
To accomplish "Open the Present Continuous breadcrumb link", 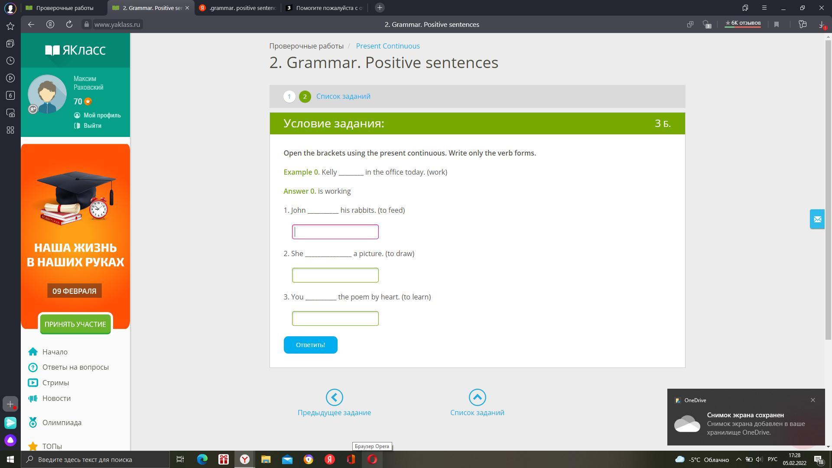I will (387, 46).
